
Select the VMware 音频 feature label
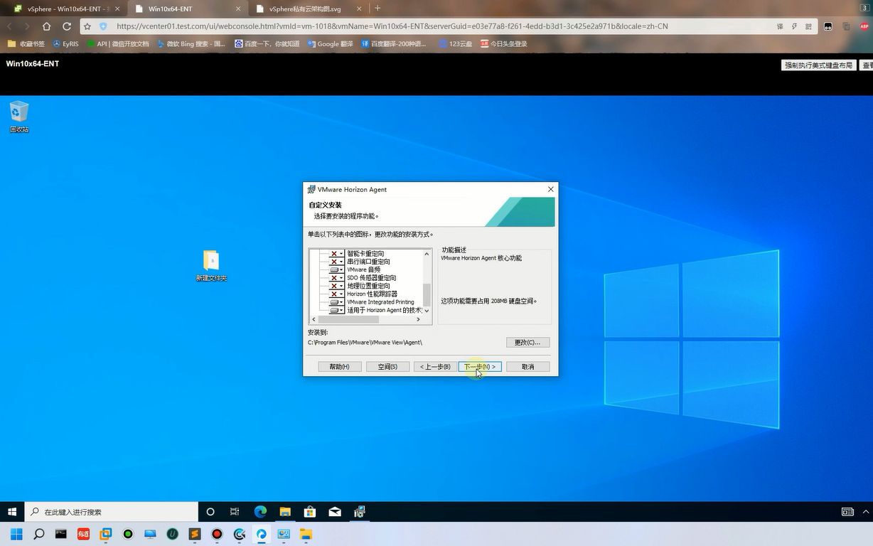[x=364, y=270]
